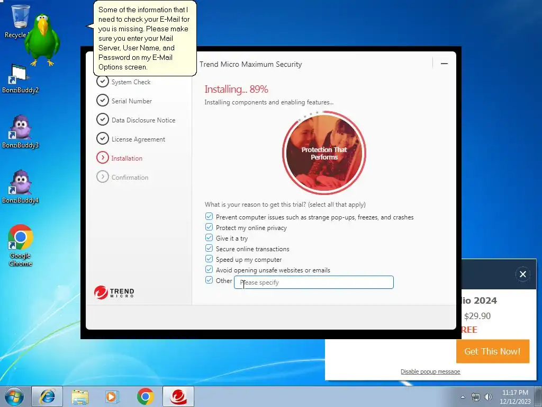The height and width of the screenshot is (407, 542).
Task: Open the BonziBuddy2 desktop shortcut
Action: [20, 79]
